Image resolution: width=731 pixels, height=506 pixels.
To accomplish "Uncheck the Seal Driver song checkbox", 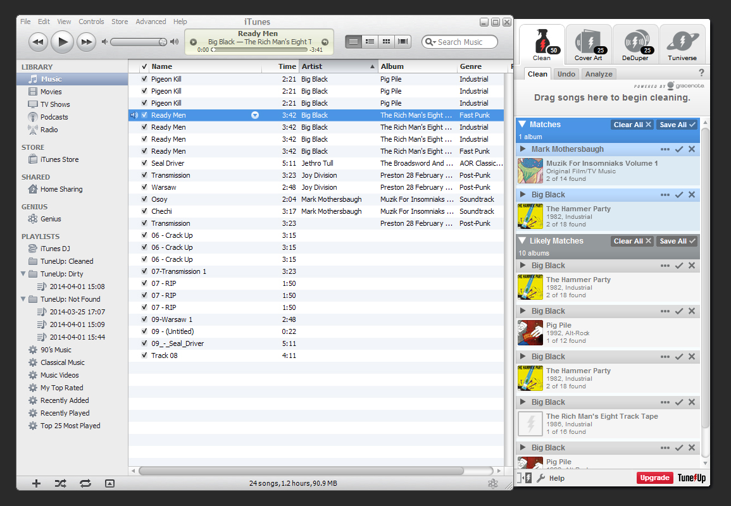I will (x=144, y=163).
